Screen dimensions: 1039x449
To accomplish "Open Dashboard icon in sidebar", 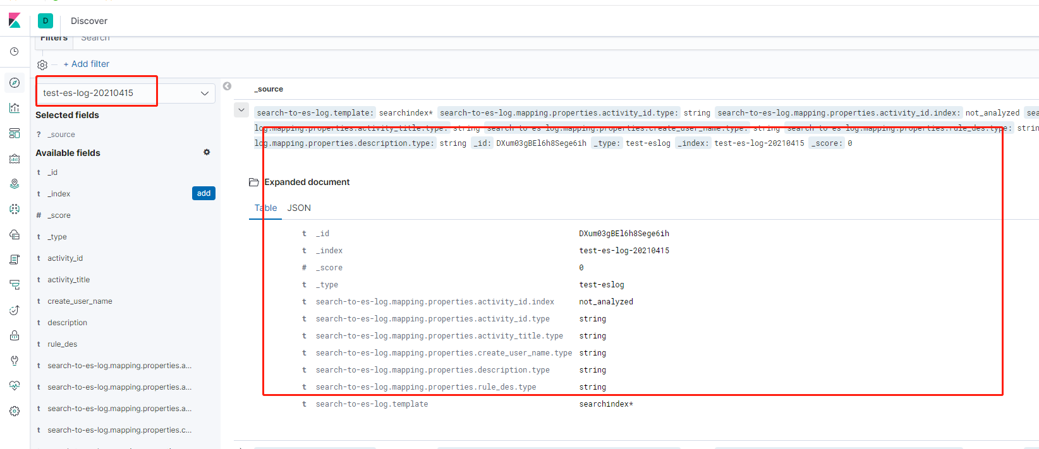I will click(15, 133).
